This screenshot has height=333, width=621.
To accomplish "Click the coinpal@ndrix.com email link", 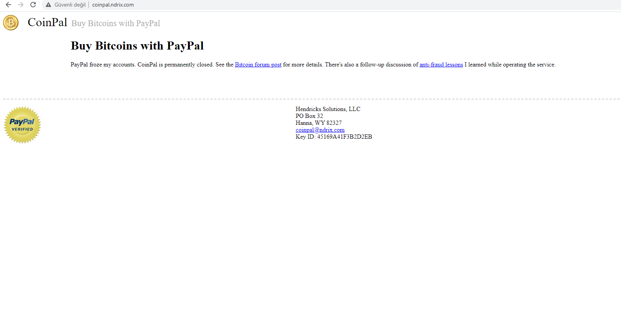I will pos(320,130).
